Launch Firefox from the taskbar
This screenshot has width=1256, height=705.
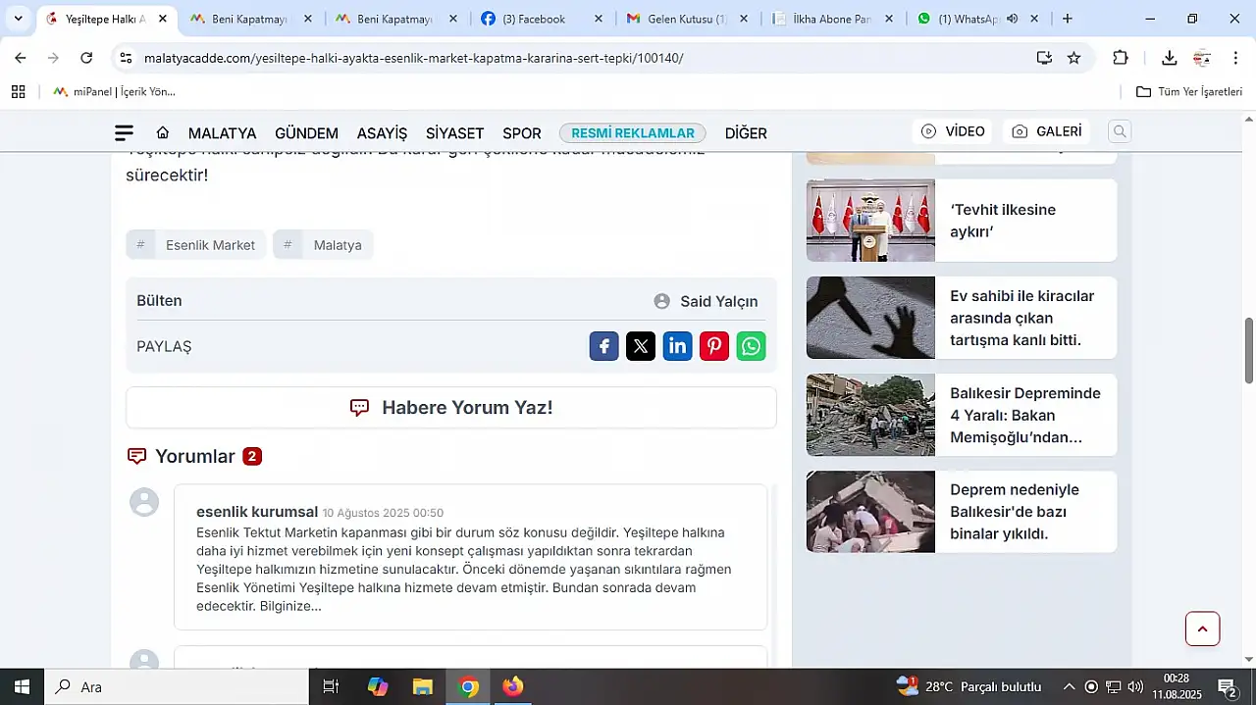[513, 686]
